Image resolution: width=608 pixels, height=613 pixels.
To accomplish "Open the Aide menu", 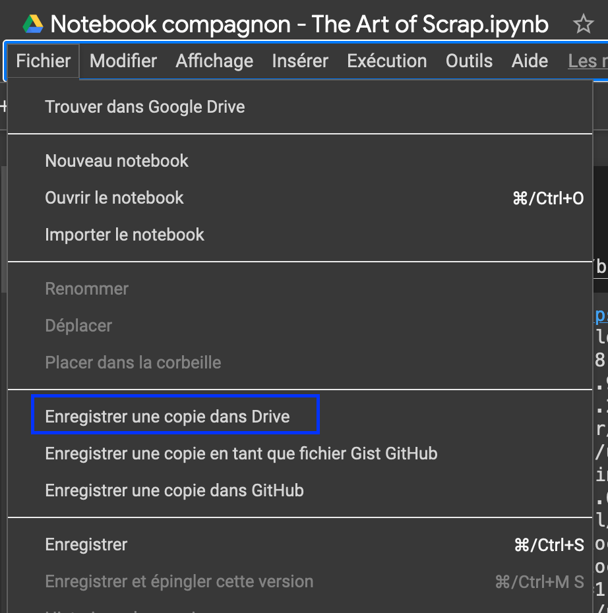I will click(x=529, y=61).
